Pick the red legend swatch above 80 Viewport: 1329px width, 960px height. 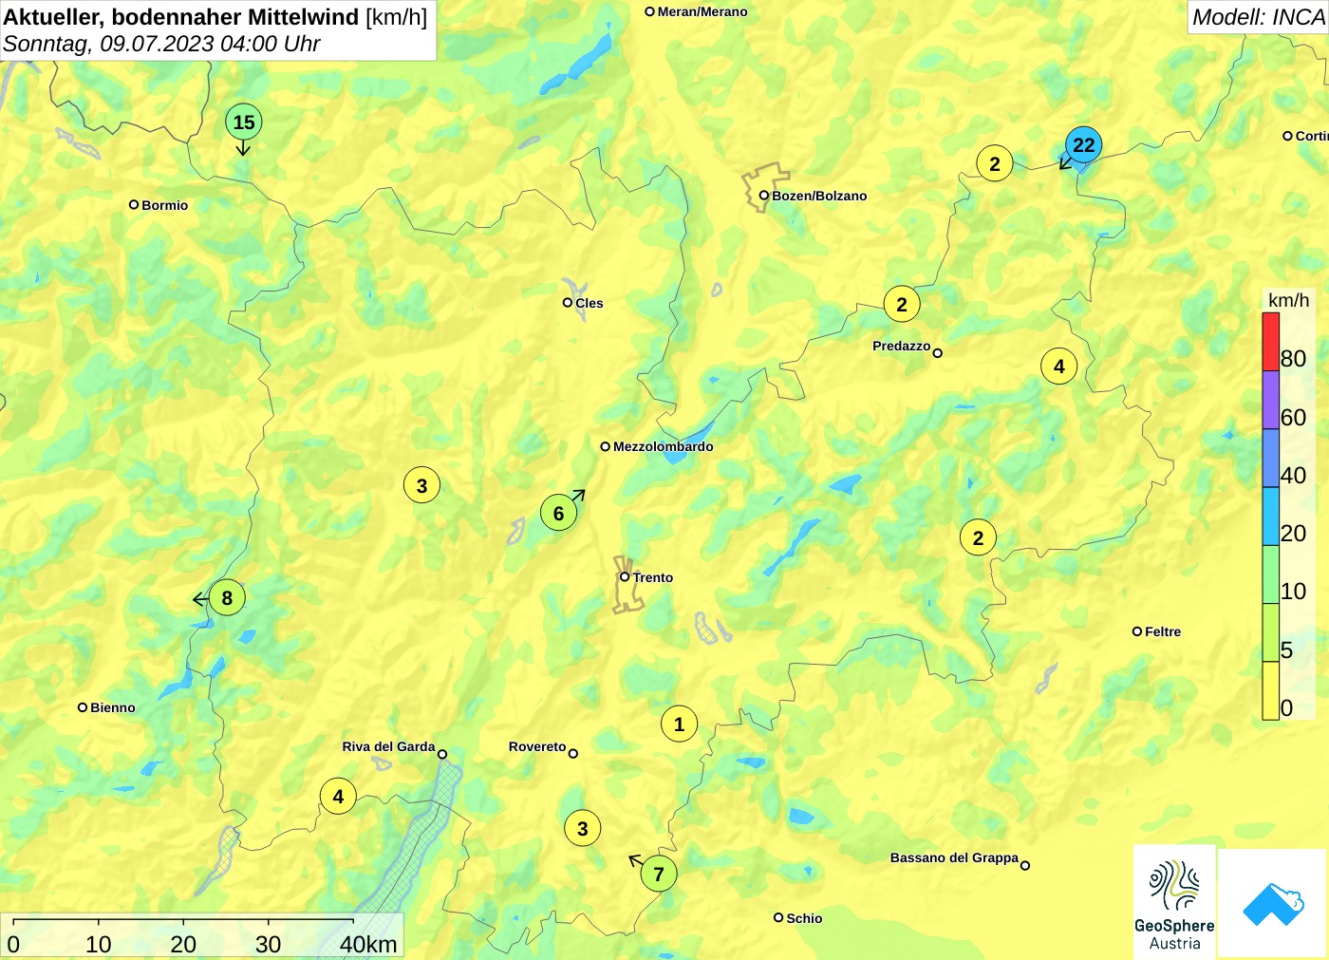(x=1270, y=342)
